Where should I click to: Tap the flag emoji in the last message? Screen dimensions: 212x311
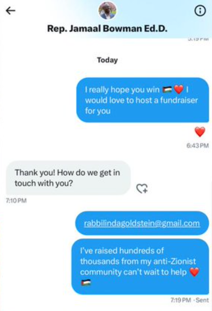86,282
